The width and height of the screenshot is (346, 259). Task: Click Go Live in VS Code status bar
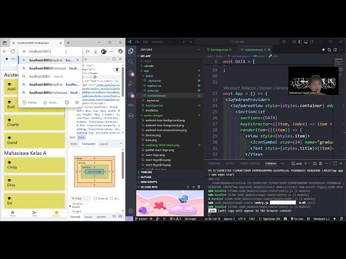tap(297, 219)
